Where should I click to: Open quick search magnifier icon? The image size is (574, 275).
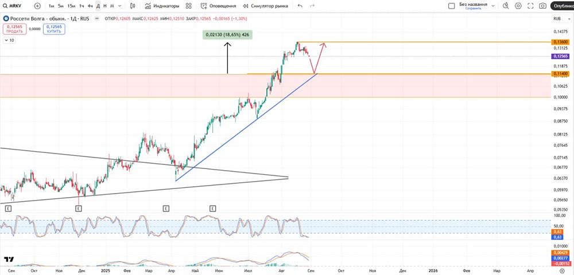coord(506,6)
